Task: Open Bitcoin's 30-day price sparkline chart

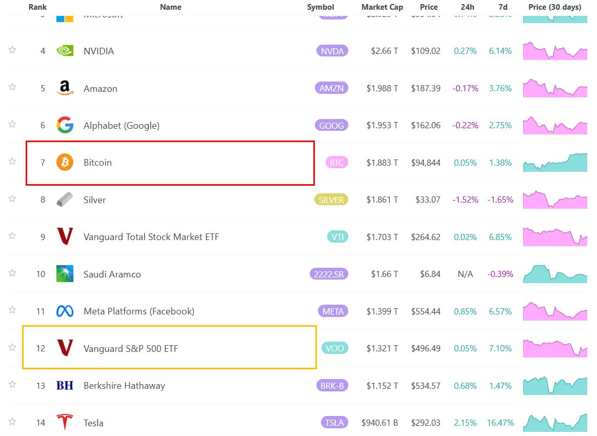Action: click(555, 162)
